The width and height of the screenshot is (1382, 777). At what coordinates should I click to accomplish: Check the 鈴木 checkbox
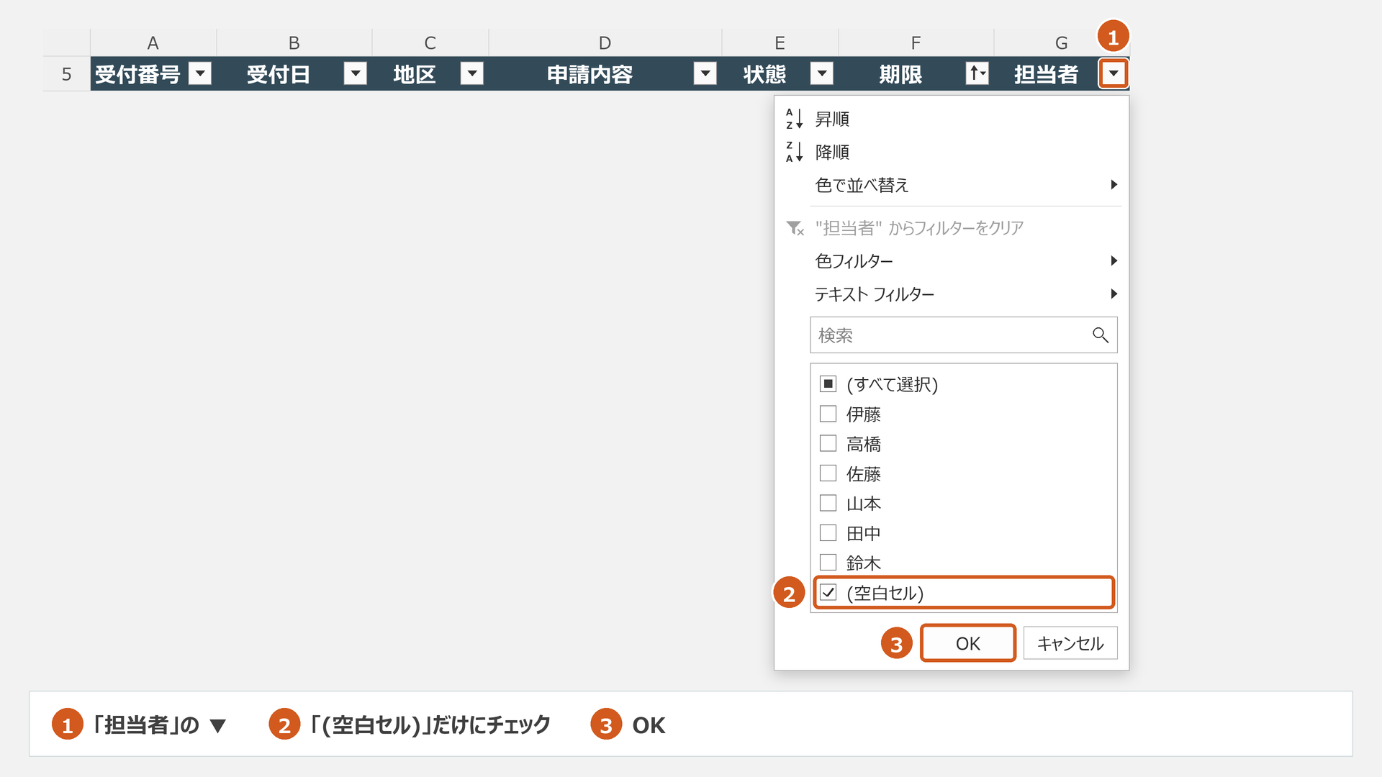[828, 563]
